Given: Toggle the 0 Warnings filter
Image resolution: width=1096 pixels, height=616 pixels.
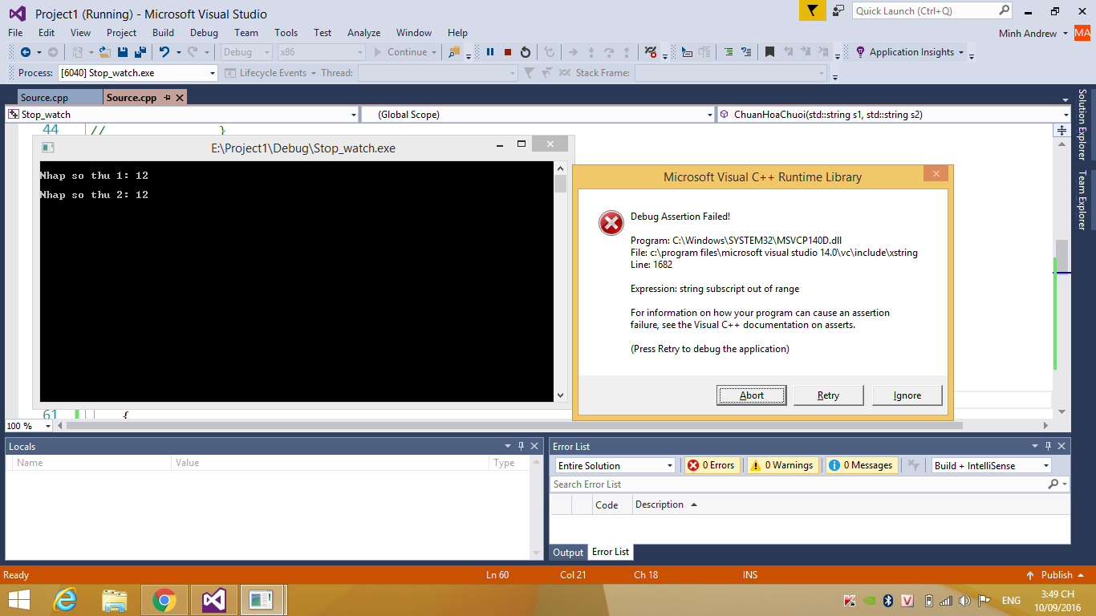Looking at the screenshot, I should pyautogui.click(x=782, y=465).
